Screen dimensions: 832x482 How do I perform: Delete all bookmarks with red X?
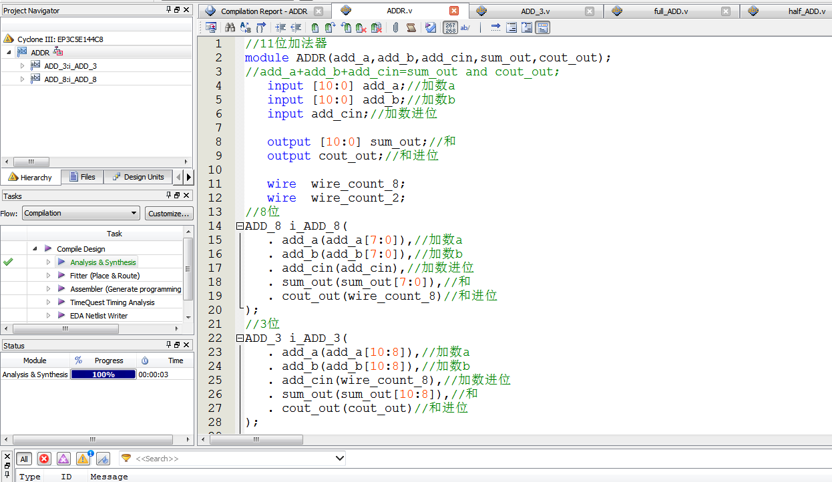click(377, 27)
